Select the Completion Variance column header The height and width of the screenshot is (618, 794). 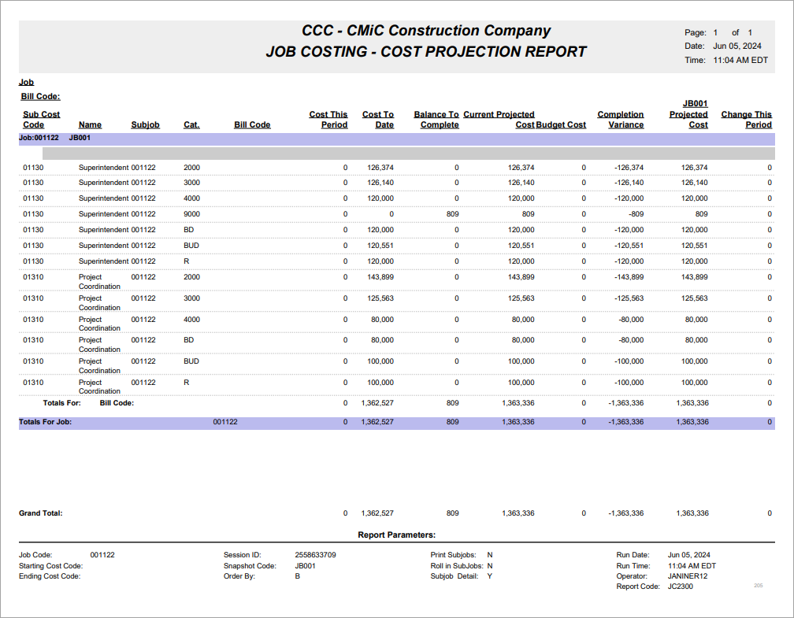pyautogui.click(x=621, y=119)
